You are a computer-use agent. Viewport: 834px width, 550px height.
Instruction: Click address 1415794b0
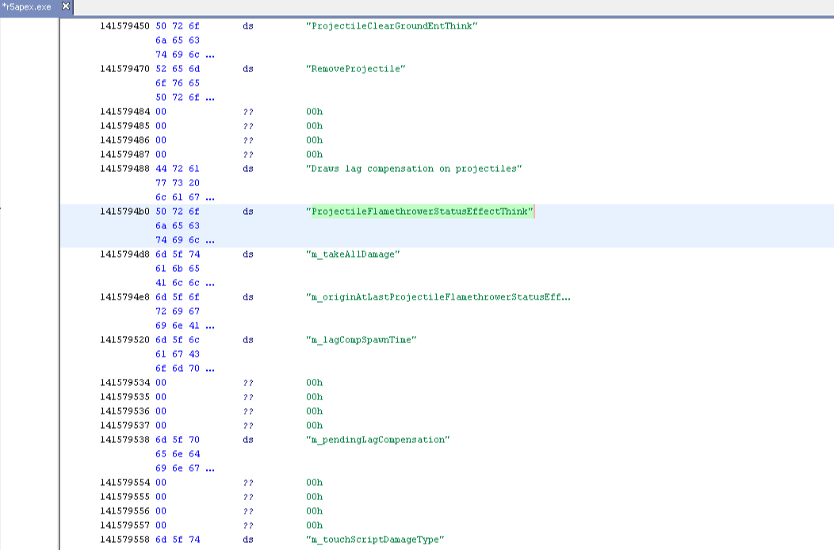[x=124, y=211]
